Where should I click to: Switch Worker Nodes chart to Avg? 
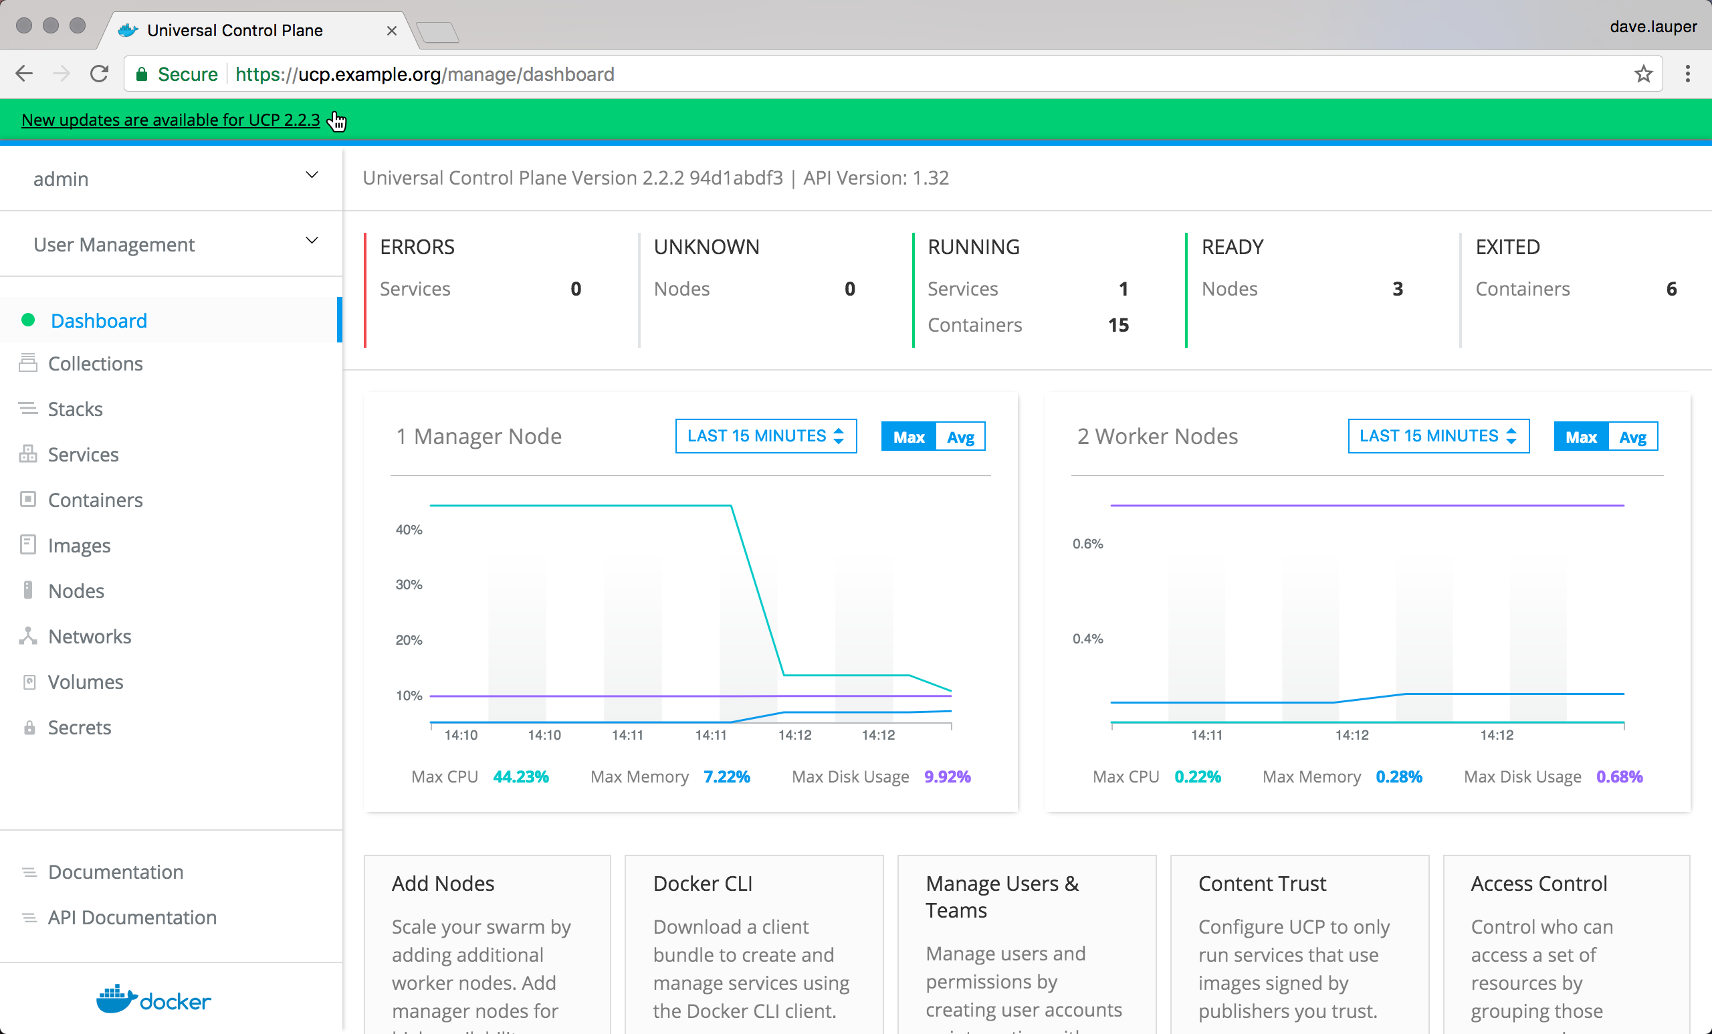(1632, 437)
